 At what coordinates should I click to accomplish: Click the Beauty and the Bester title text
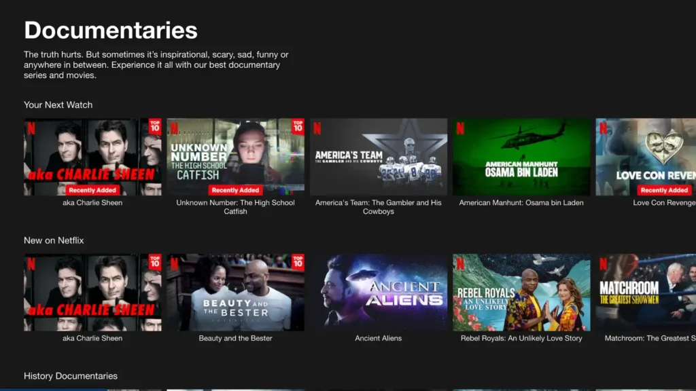coord(235,339)
